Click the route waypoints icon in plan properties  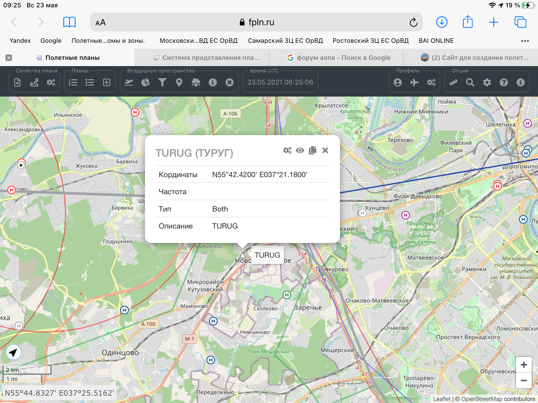tap(34, 82)
